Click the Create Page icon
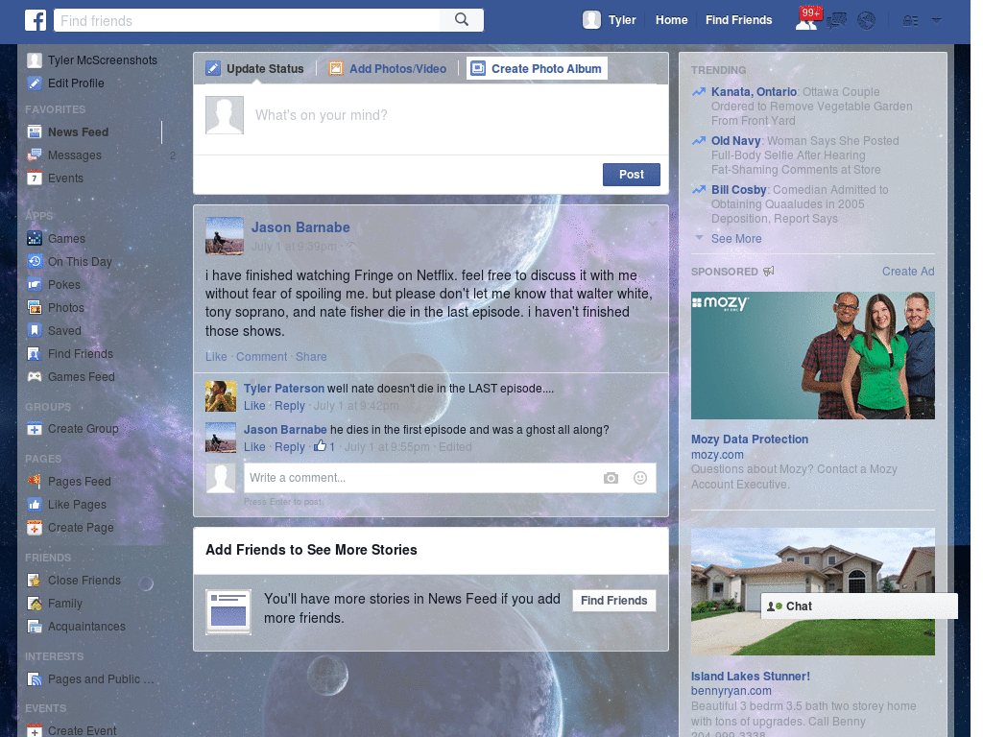 [35, 528]
